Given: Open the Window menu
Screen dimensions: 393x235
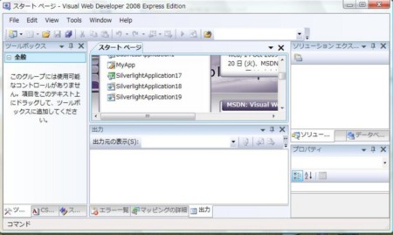Looking at the screenshot, I should (100, 20).
